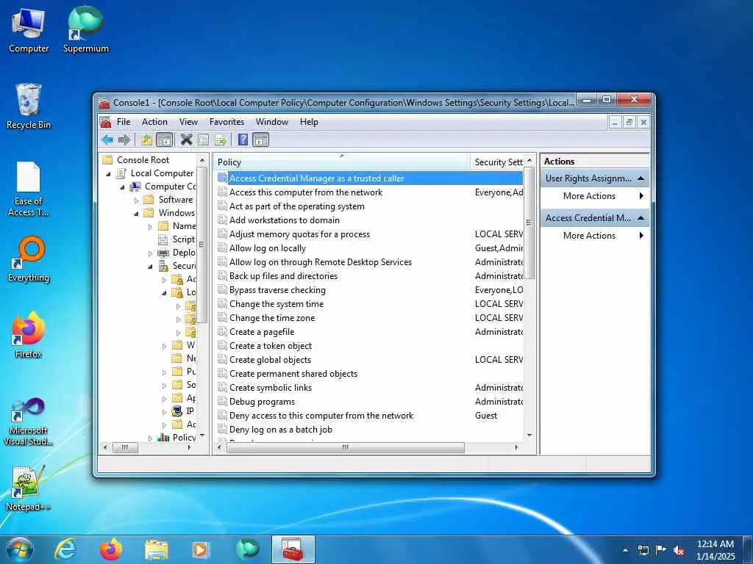Viewport: 753px width, 564px height.
Task: Click the Forward arrow in the toolbar
Action: 124,140
